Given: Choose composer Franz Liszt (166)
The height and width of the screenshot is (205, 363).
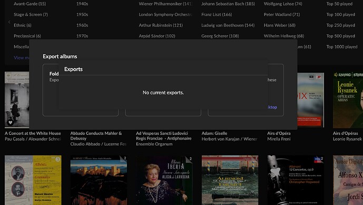Looking at the screenshot, I should coord(217,14).
